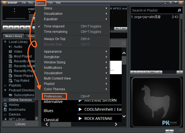Click the Stop button
The width and height of the screenshot is (185, 133).
(22, 28)
